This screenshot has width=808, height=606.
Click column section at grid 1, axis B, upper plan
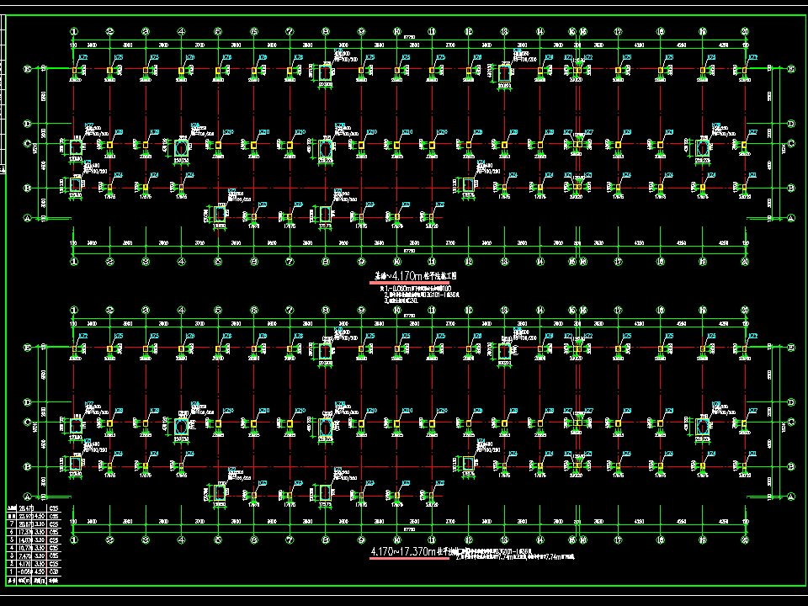click(x=75, y=185)
